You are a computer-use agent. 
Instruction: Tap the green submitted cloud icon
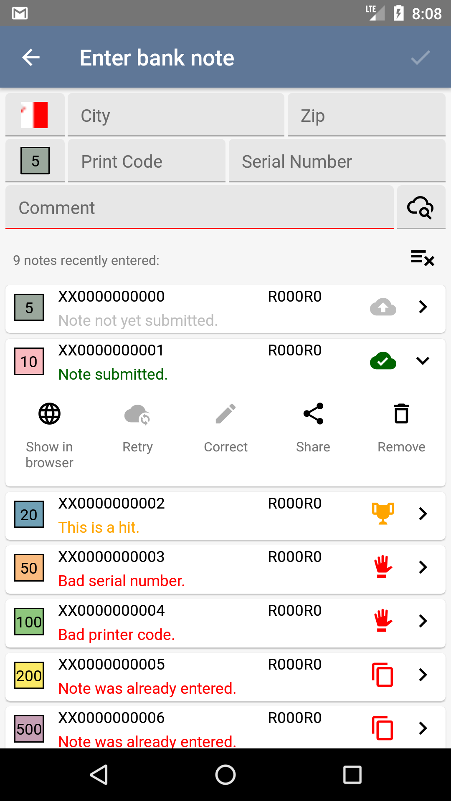point(383,361)
